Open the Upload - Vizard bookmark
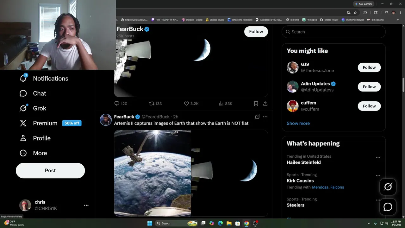 (192, 20)
